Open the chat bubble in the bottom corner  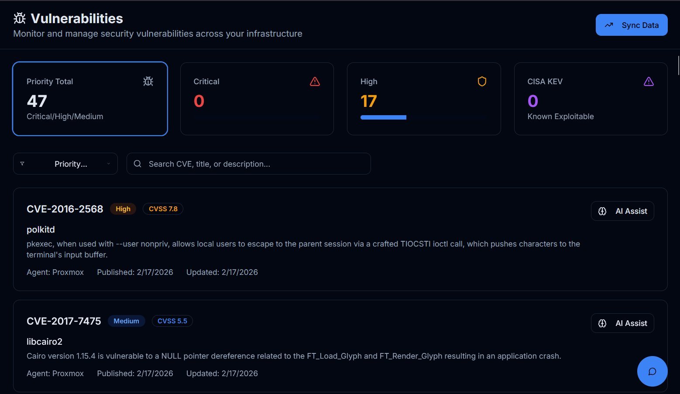coord(652,371)
